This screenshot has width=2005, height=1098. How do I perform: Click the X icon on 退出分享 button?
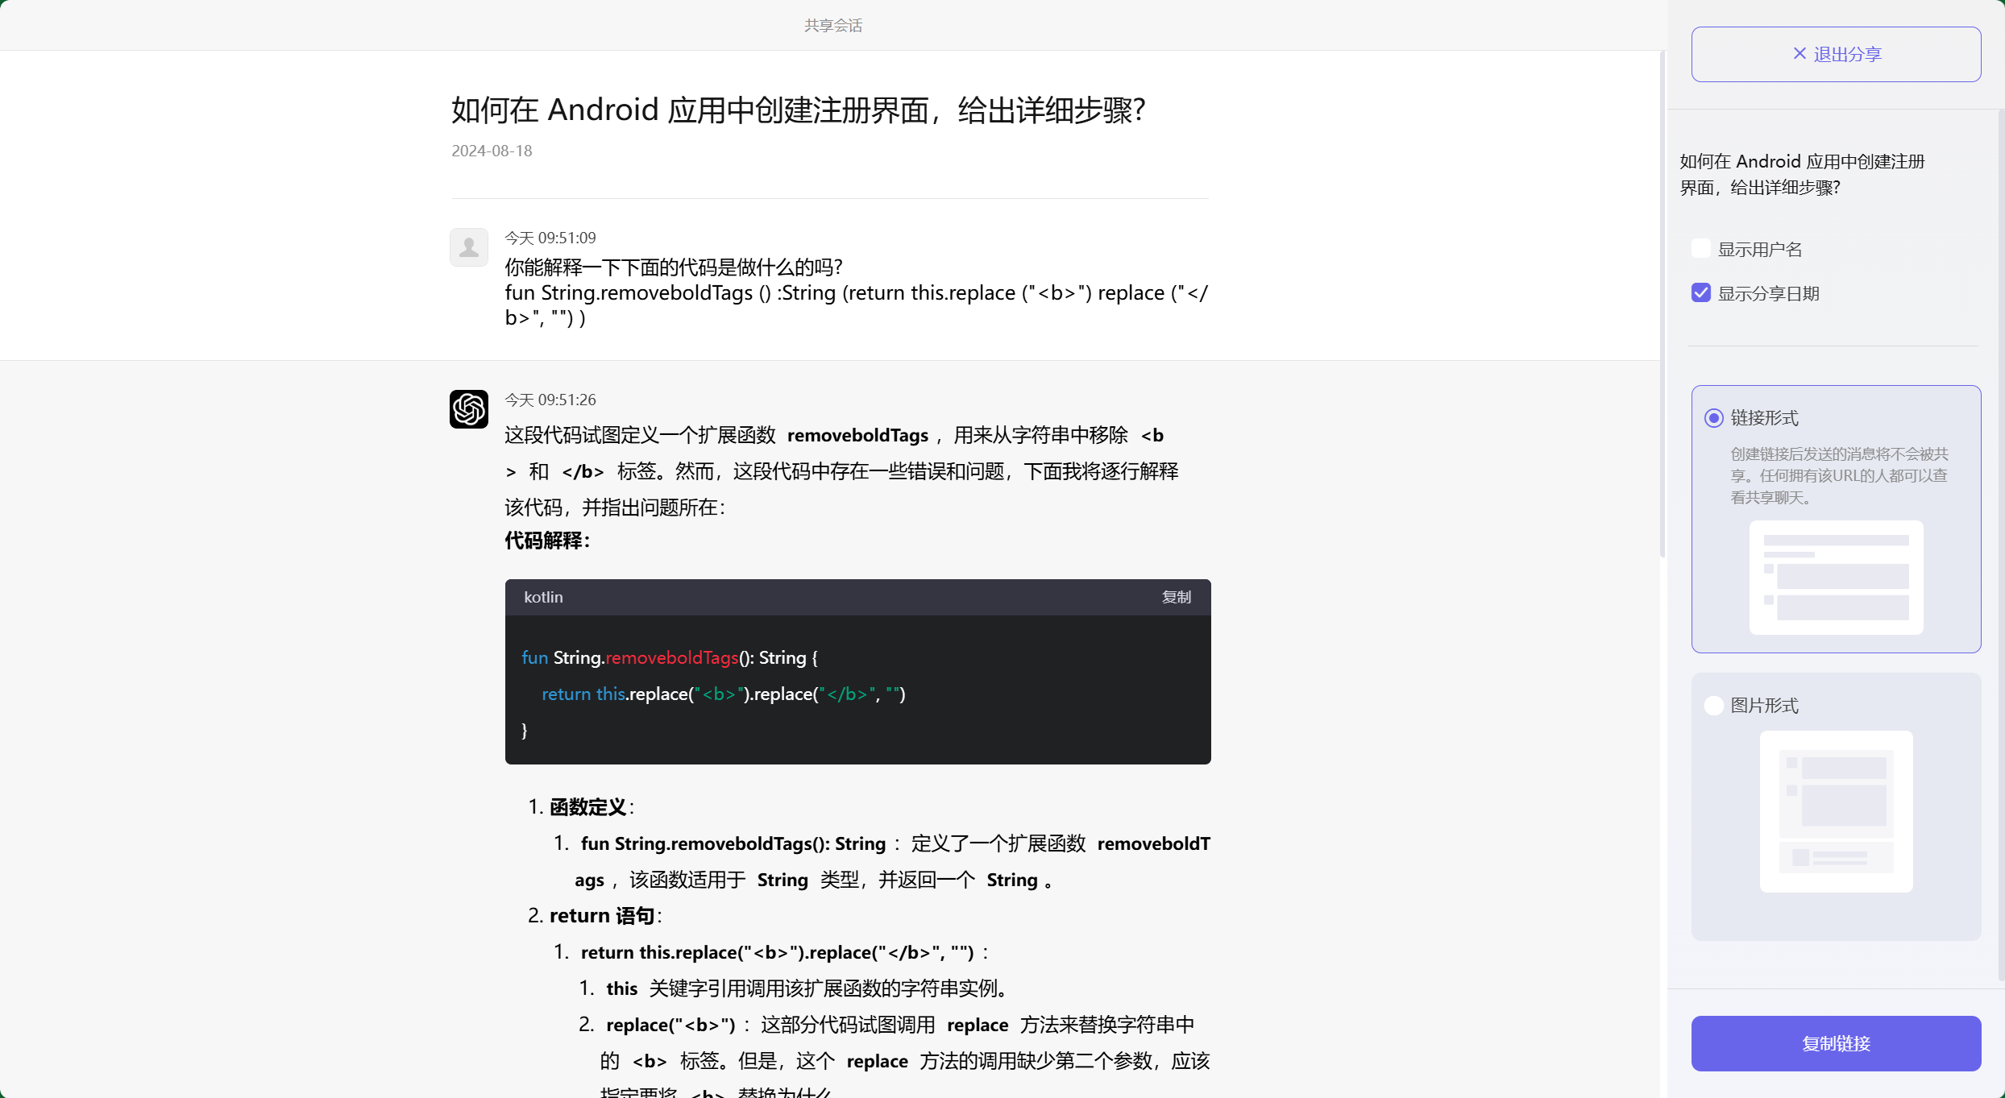click(x=1800, y=53)
